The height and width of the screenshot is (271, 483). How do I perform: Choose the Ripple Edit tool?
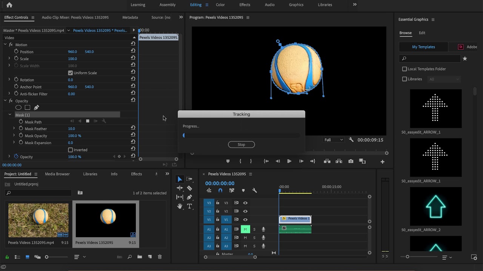click(180, 188)
